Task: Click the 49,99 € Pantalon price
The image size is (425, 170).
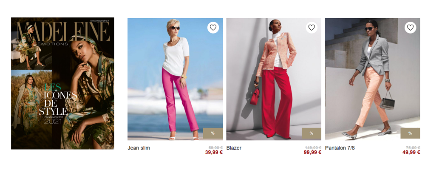Action: tap(411, 153)
